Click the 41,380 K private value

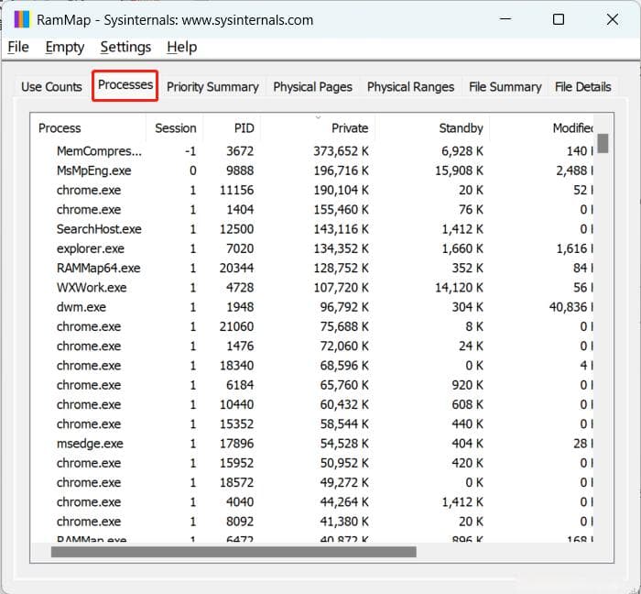344,522
